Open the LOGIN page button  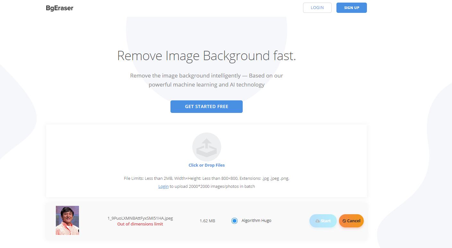tap(317, 8)
